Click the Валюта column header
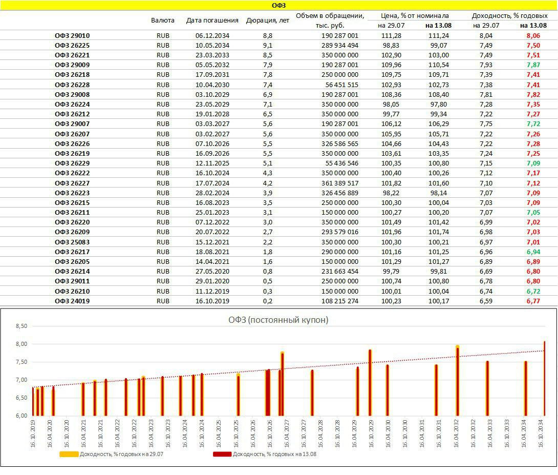Image resolution: width=558 pixels, height=475 pixels. tap(163, 20)
